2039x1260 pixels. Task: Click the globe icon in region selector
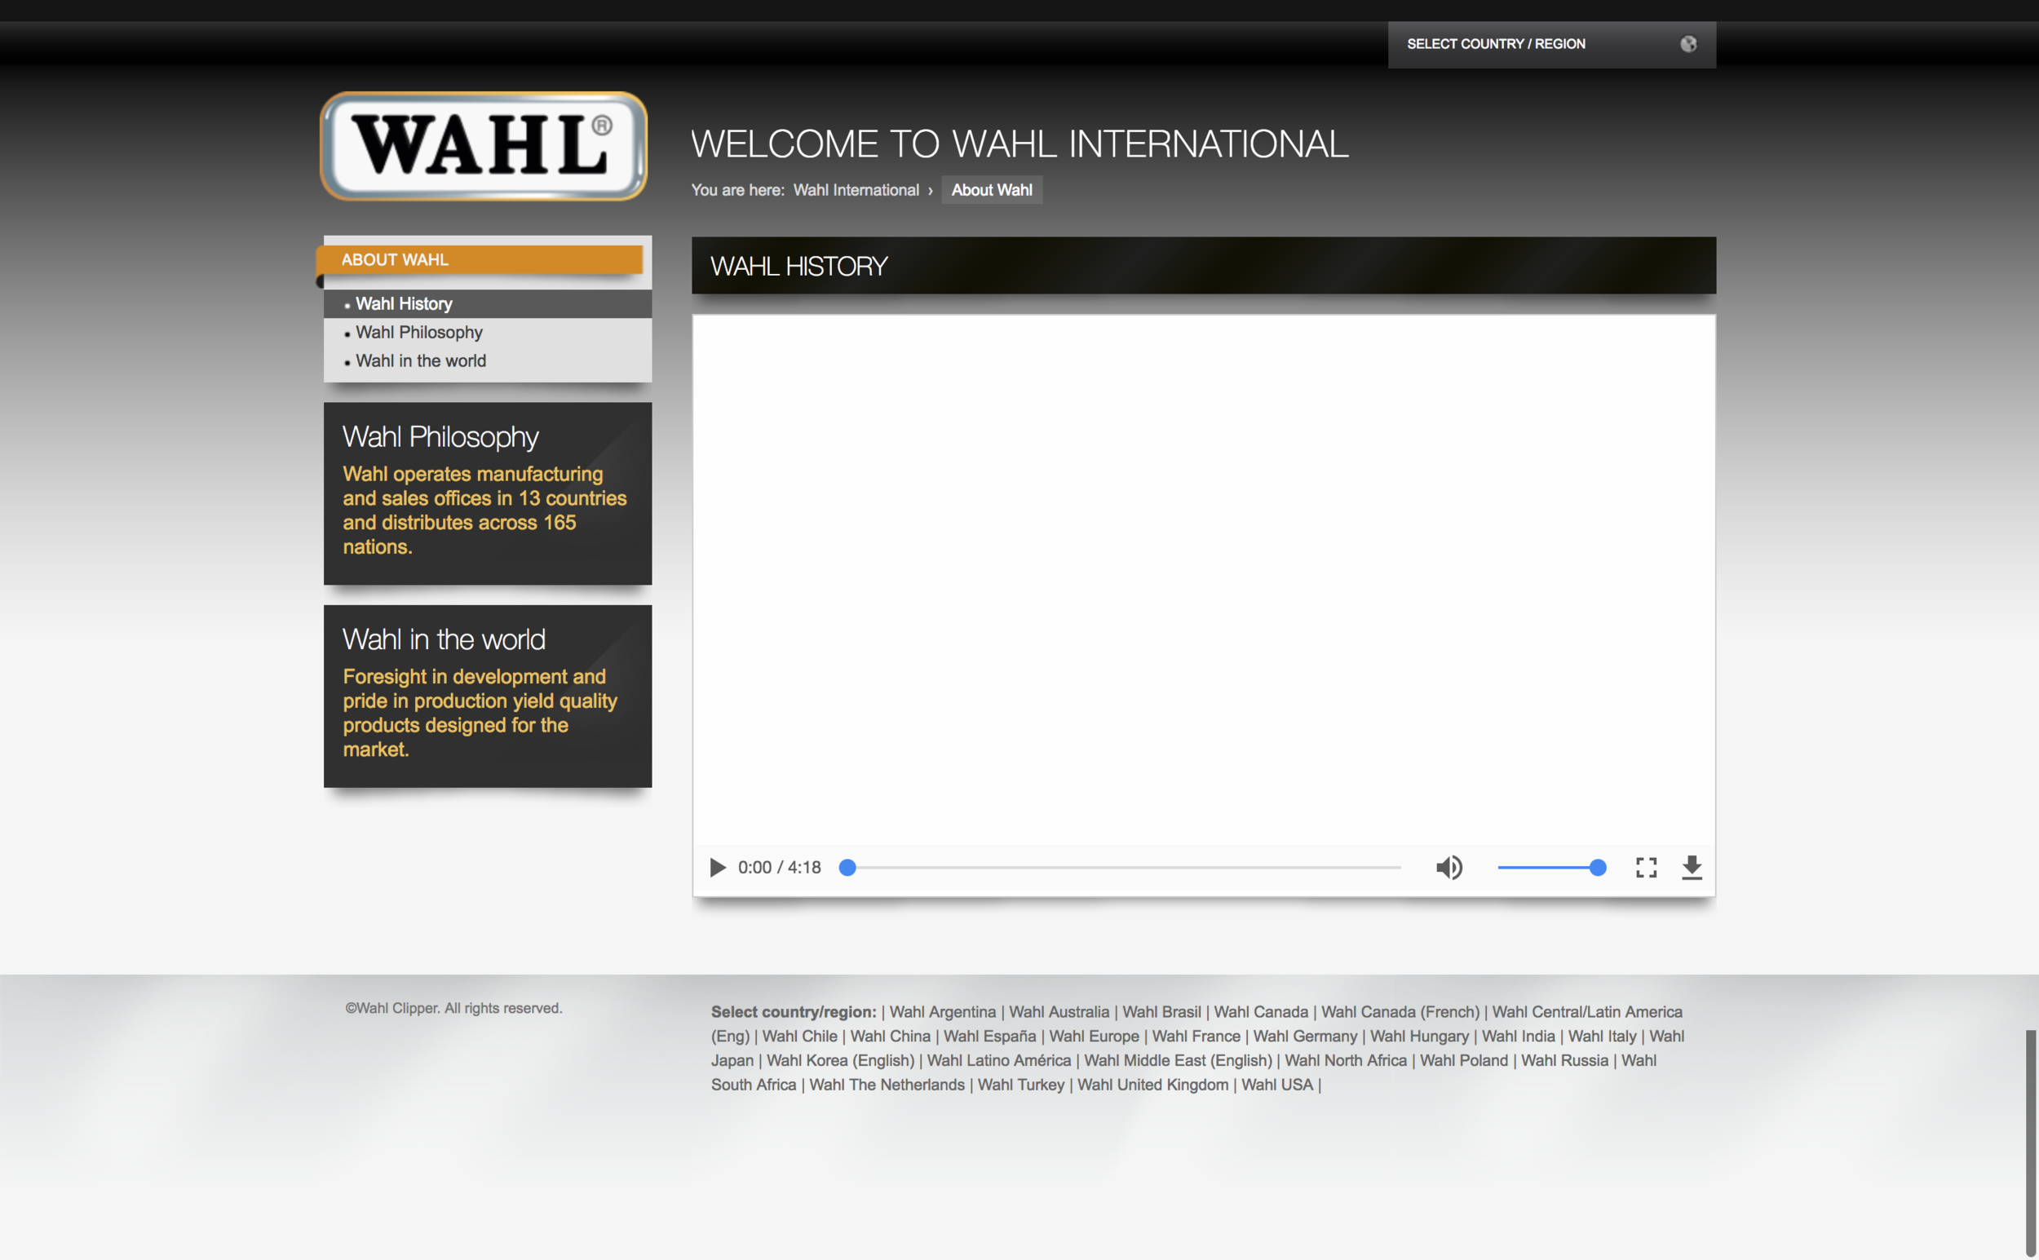click(x=1688, y=44)
